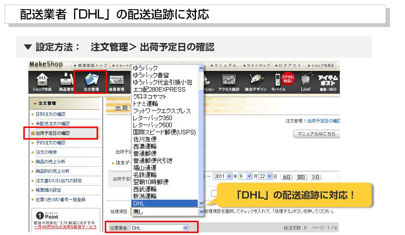
Task: Select エコ配280EXPRESS in the carrier list
Action: point(165,90)
